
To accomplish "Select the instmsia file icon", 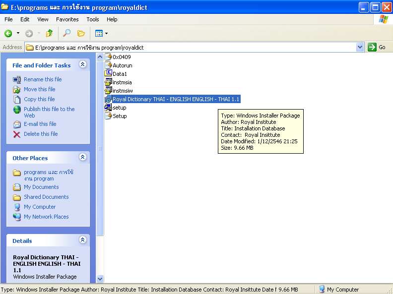I will [108, 82].
